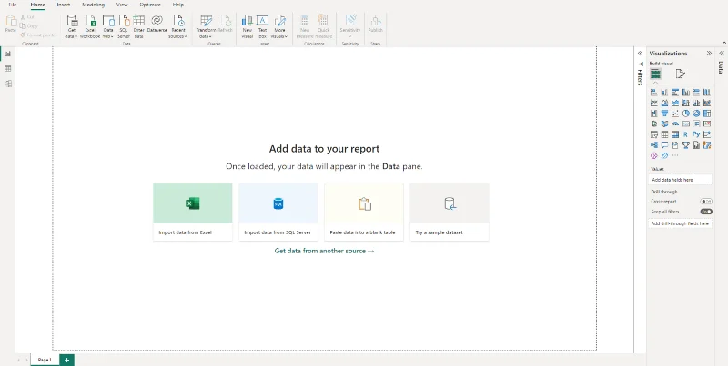Switch to the Help ribbon tab
This screenshot has width=728, height=366.
(177, 5)
